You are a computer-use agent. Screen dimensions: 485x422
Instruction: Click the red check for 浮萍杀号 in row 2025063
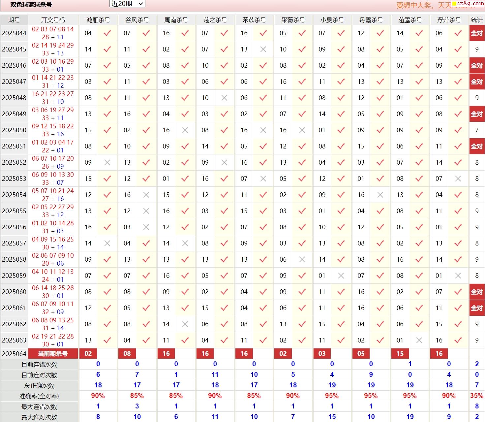[458, 340]
